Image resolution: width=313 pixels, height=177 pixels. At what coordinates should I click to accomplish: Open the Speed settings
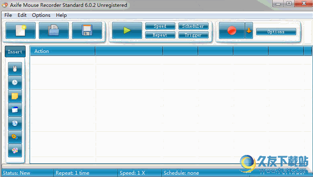click(160, 26)
